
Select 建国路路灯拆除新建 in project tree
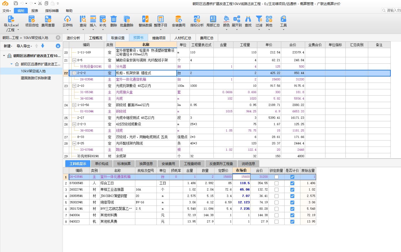pyautogui.click(x=36, y=78)
